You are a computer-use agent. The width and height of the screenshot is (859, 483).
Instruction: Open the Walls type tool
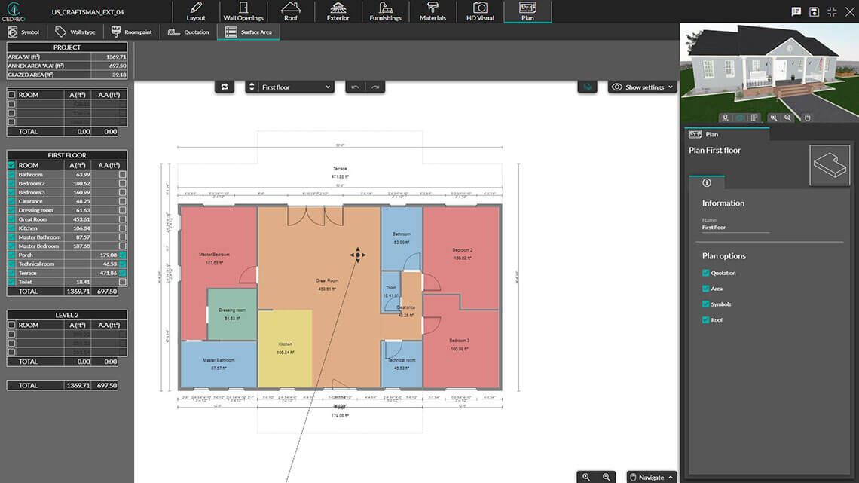[75, 32]
